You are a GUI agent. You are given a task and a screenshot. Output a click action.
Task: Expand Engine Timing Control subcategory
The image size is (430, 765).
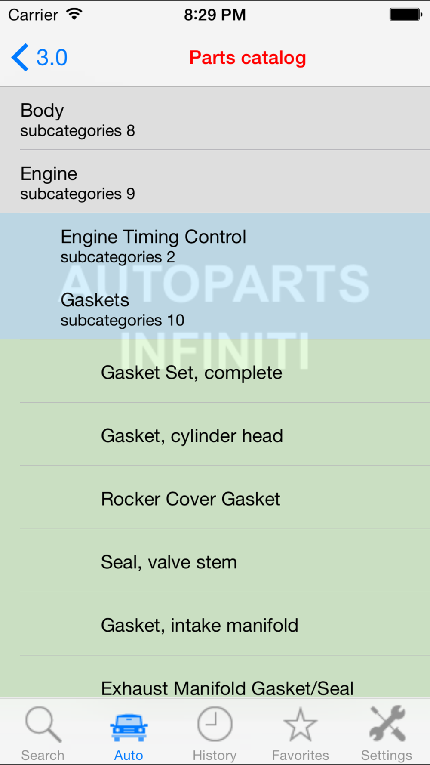pyautogui.click(x=215, y=246)
